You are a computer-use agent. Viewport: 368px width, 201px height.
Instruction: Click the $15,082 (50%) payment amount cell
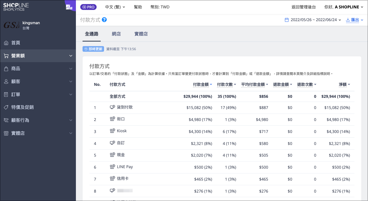click(x=199, y=108)
